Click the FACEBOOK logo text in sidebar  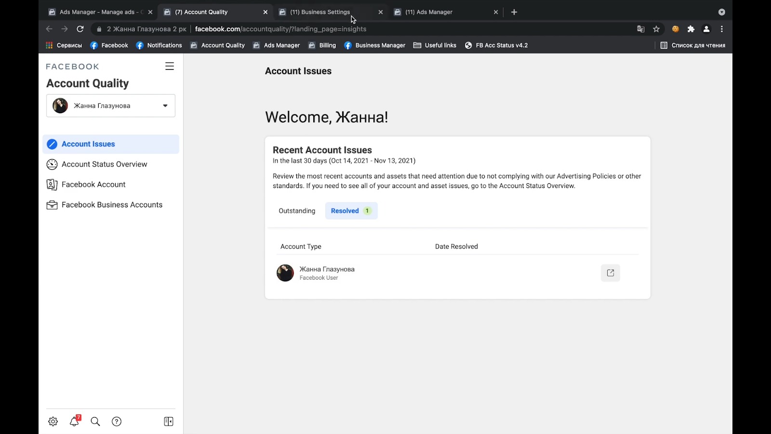tap(73, 67)
